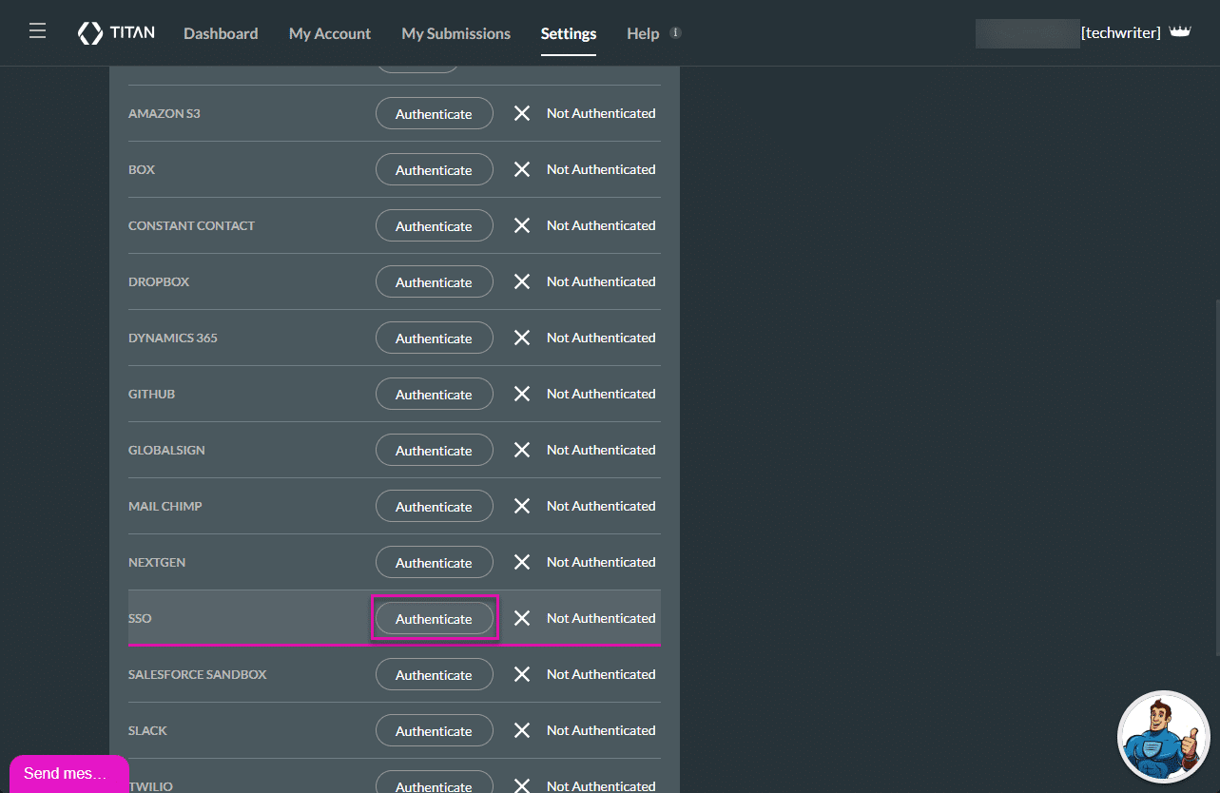Image resolution: width=1220 pixels, height=793 pixels.
Task: Click the Help info icon
Action: pos(675,32)
